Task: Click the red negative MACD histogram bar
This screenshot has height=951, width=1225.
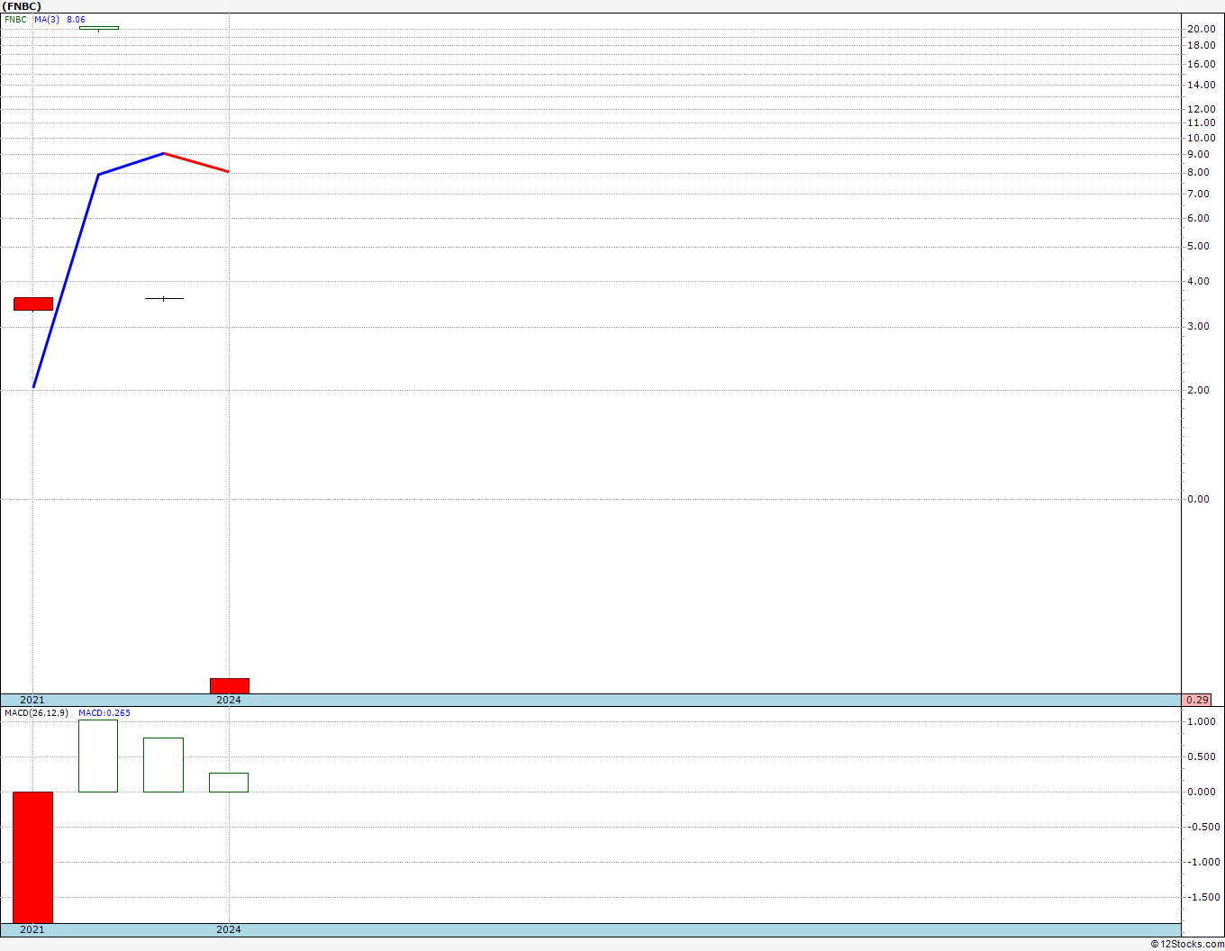Action: click(33, 857)
